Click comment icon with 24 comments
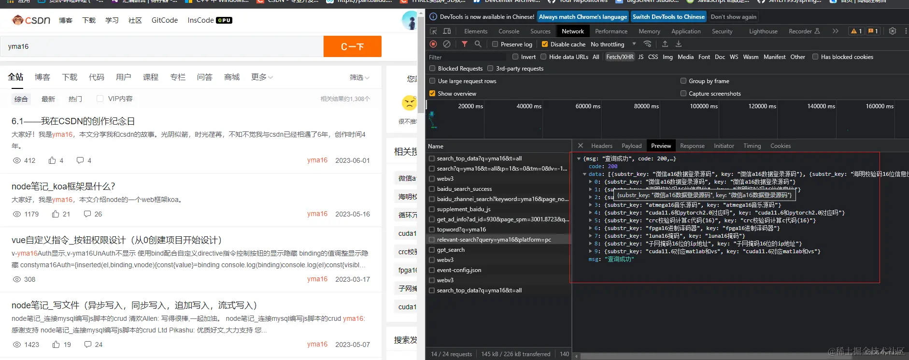This screenshot has width=909, height=360. tap(88, 345)
